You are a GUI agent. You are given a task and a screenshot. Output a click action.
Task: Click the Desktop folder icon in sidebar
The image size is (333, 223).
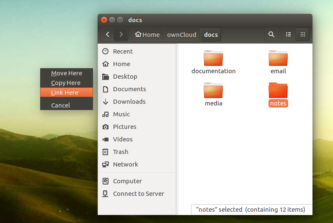105,77
